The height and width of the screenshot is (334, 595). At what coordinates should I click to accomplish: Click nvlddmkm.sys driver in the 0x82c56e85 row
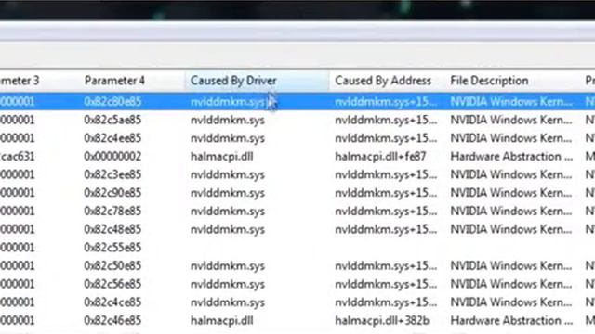[x=227, y=284]
